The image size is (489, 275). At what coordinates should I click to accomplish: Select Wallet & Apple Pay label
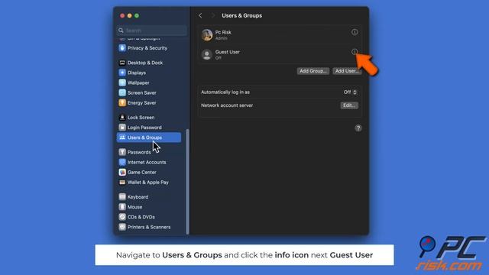147,182
